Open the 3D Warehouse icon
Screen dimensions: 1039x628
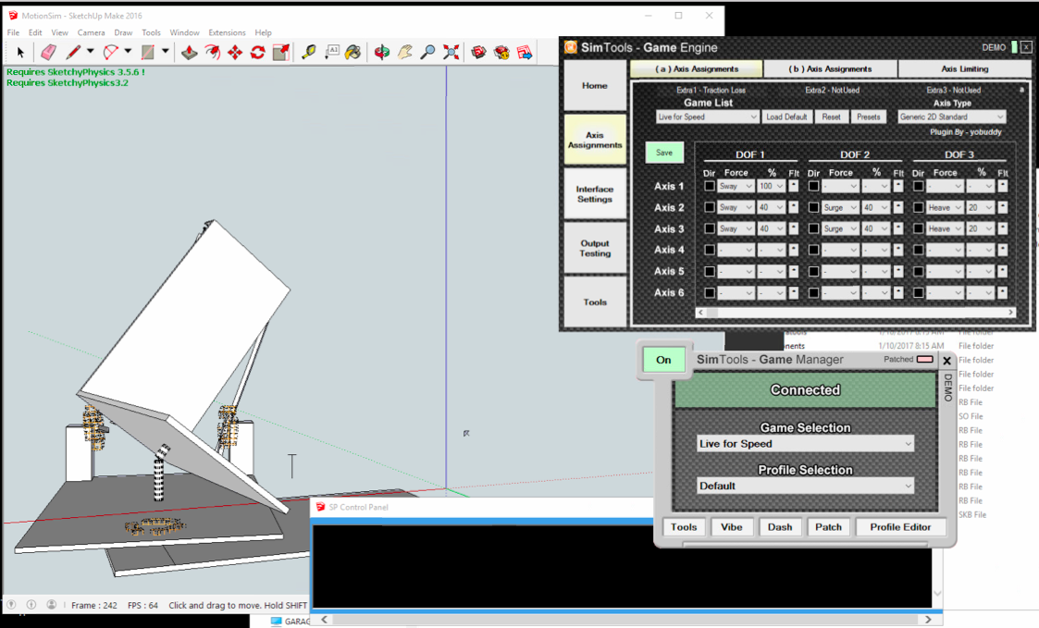point(478,53)
